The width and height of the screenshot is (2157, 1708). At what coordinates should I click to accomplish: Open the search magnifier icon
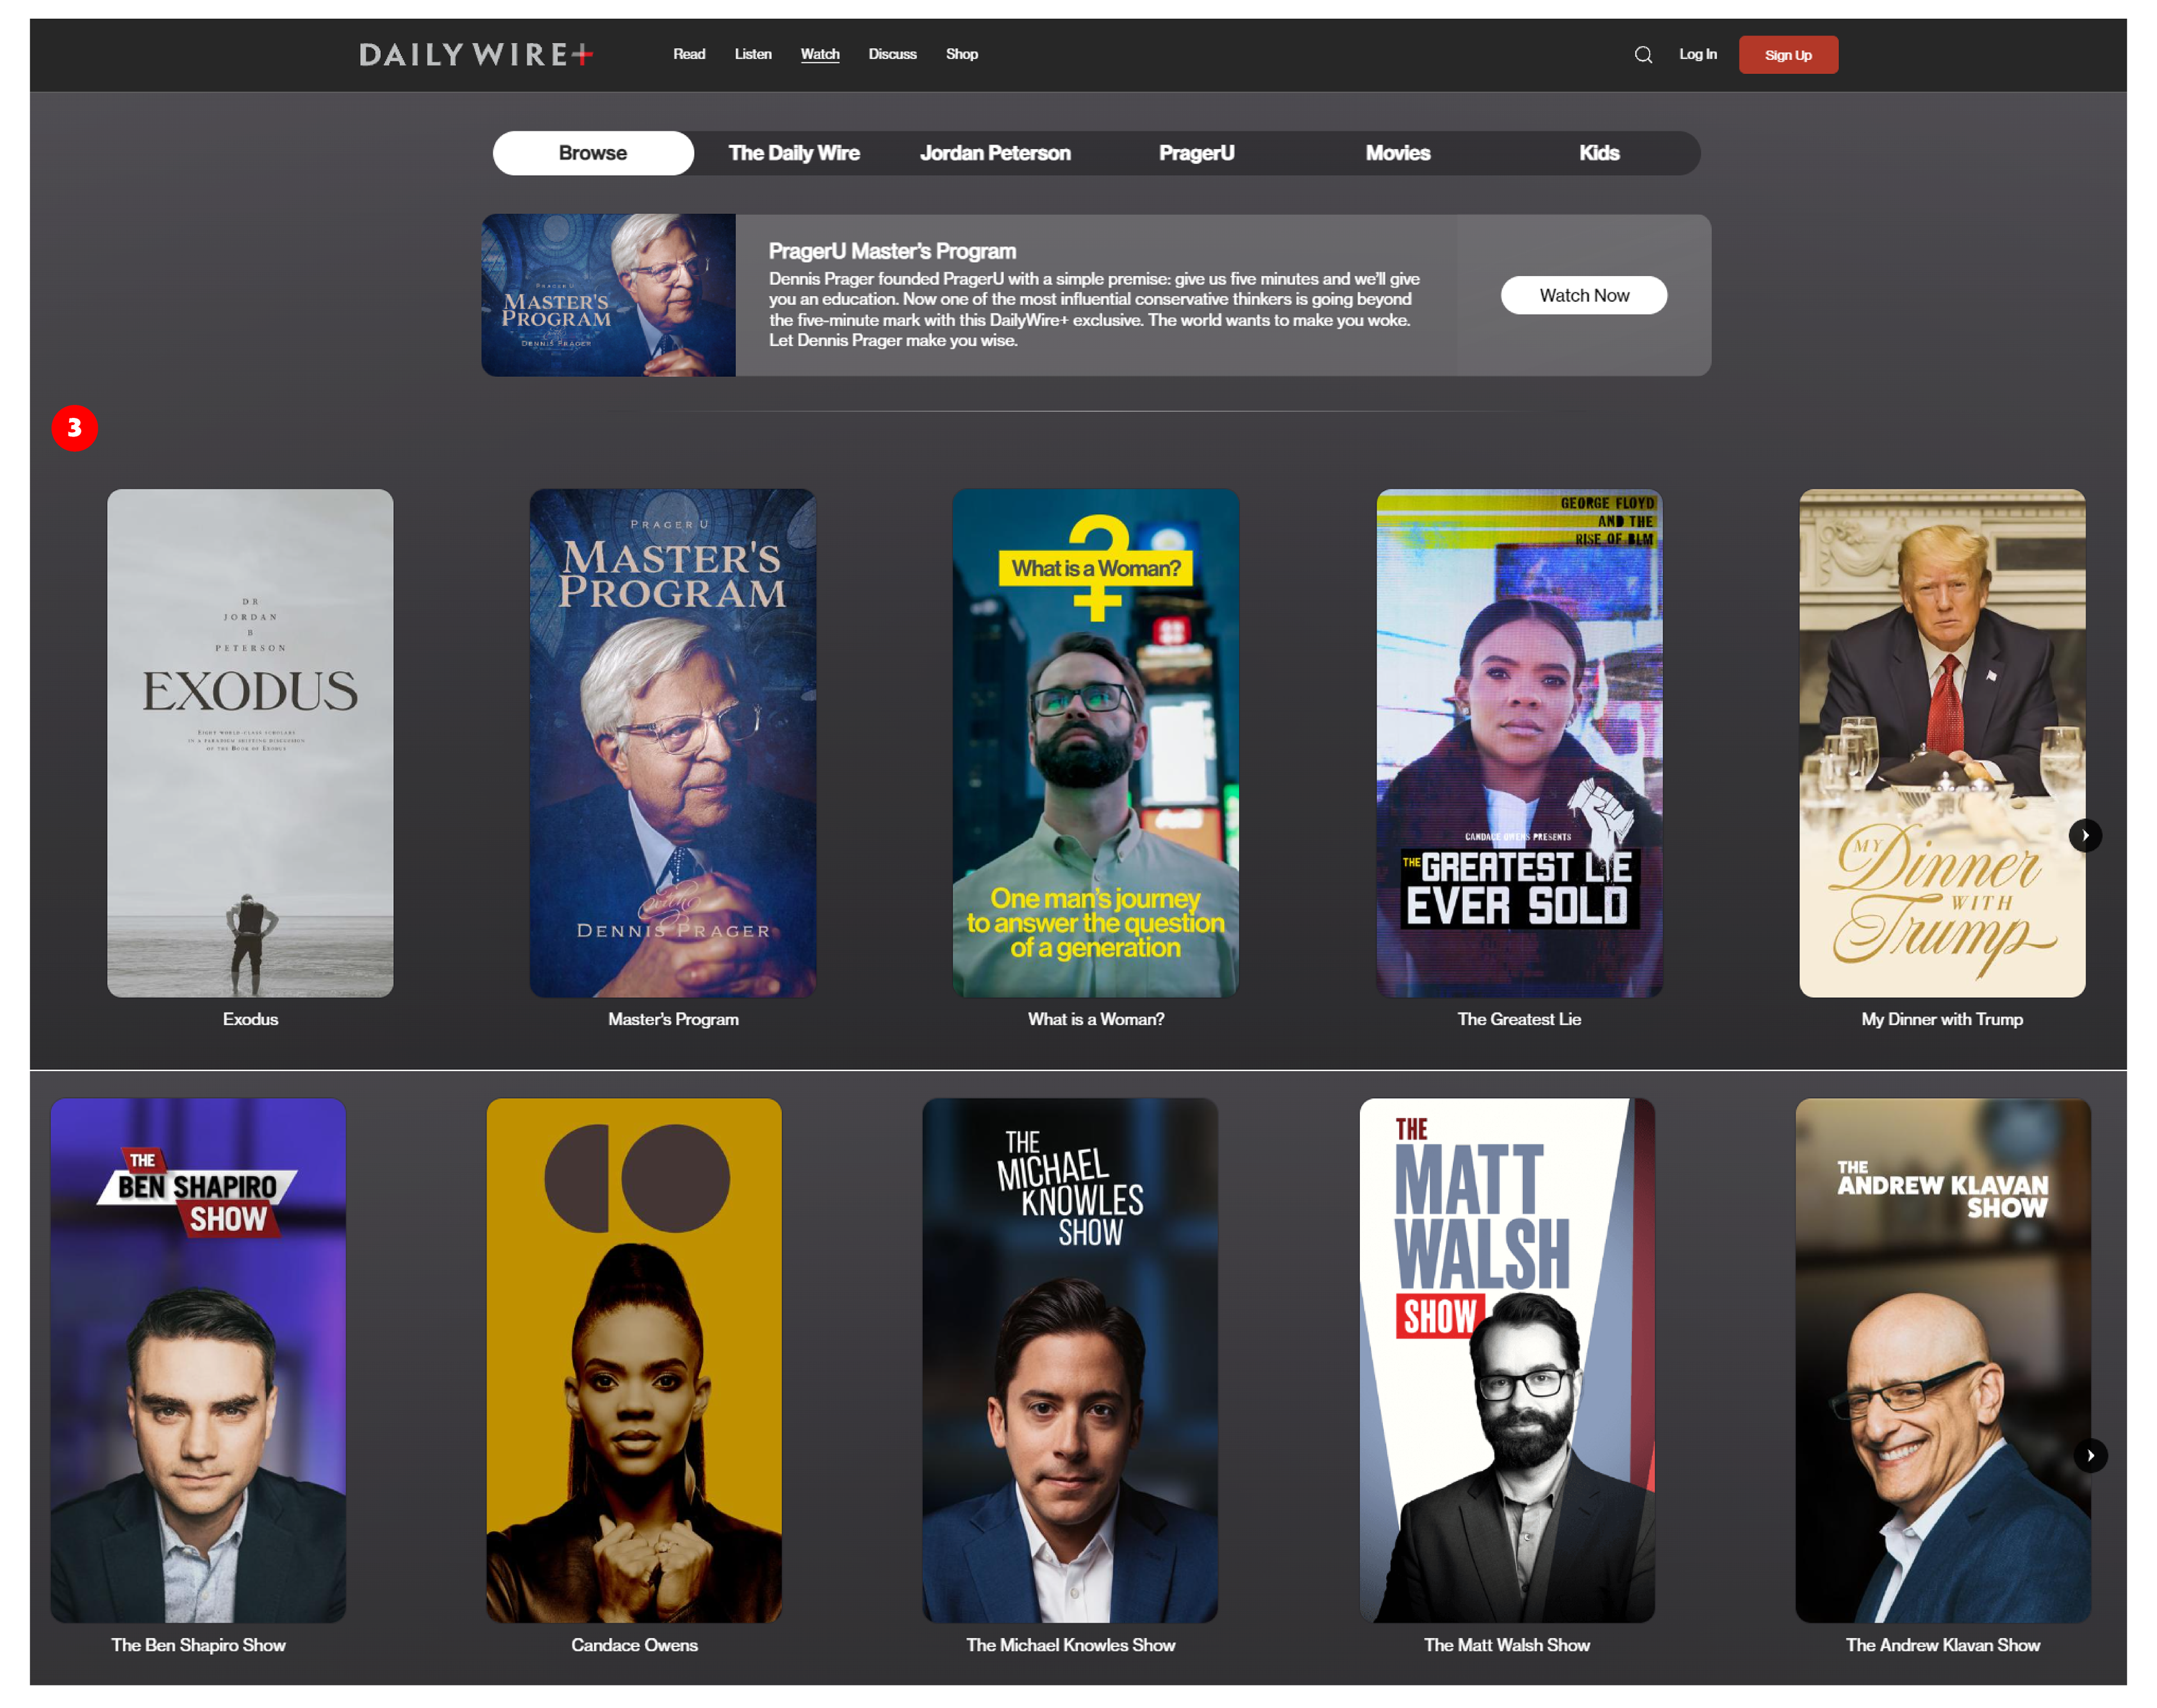1643,55
